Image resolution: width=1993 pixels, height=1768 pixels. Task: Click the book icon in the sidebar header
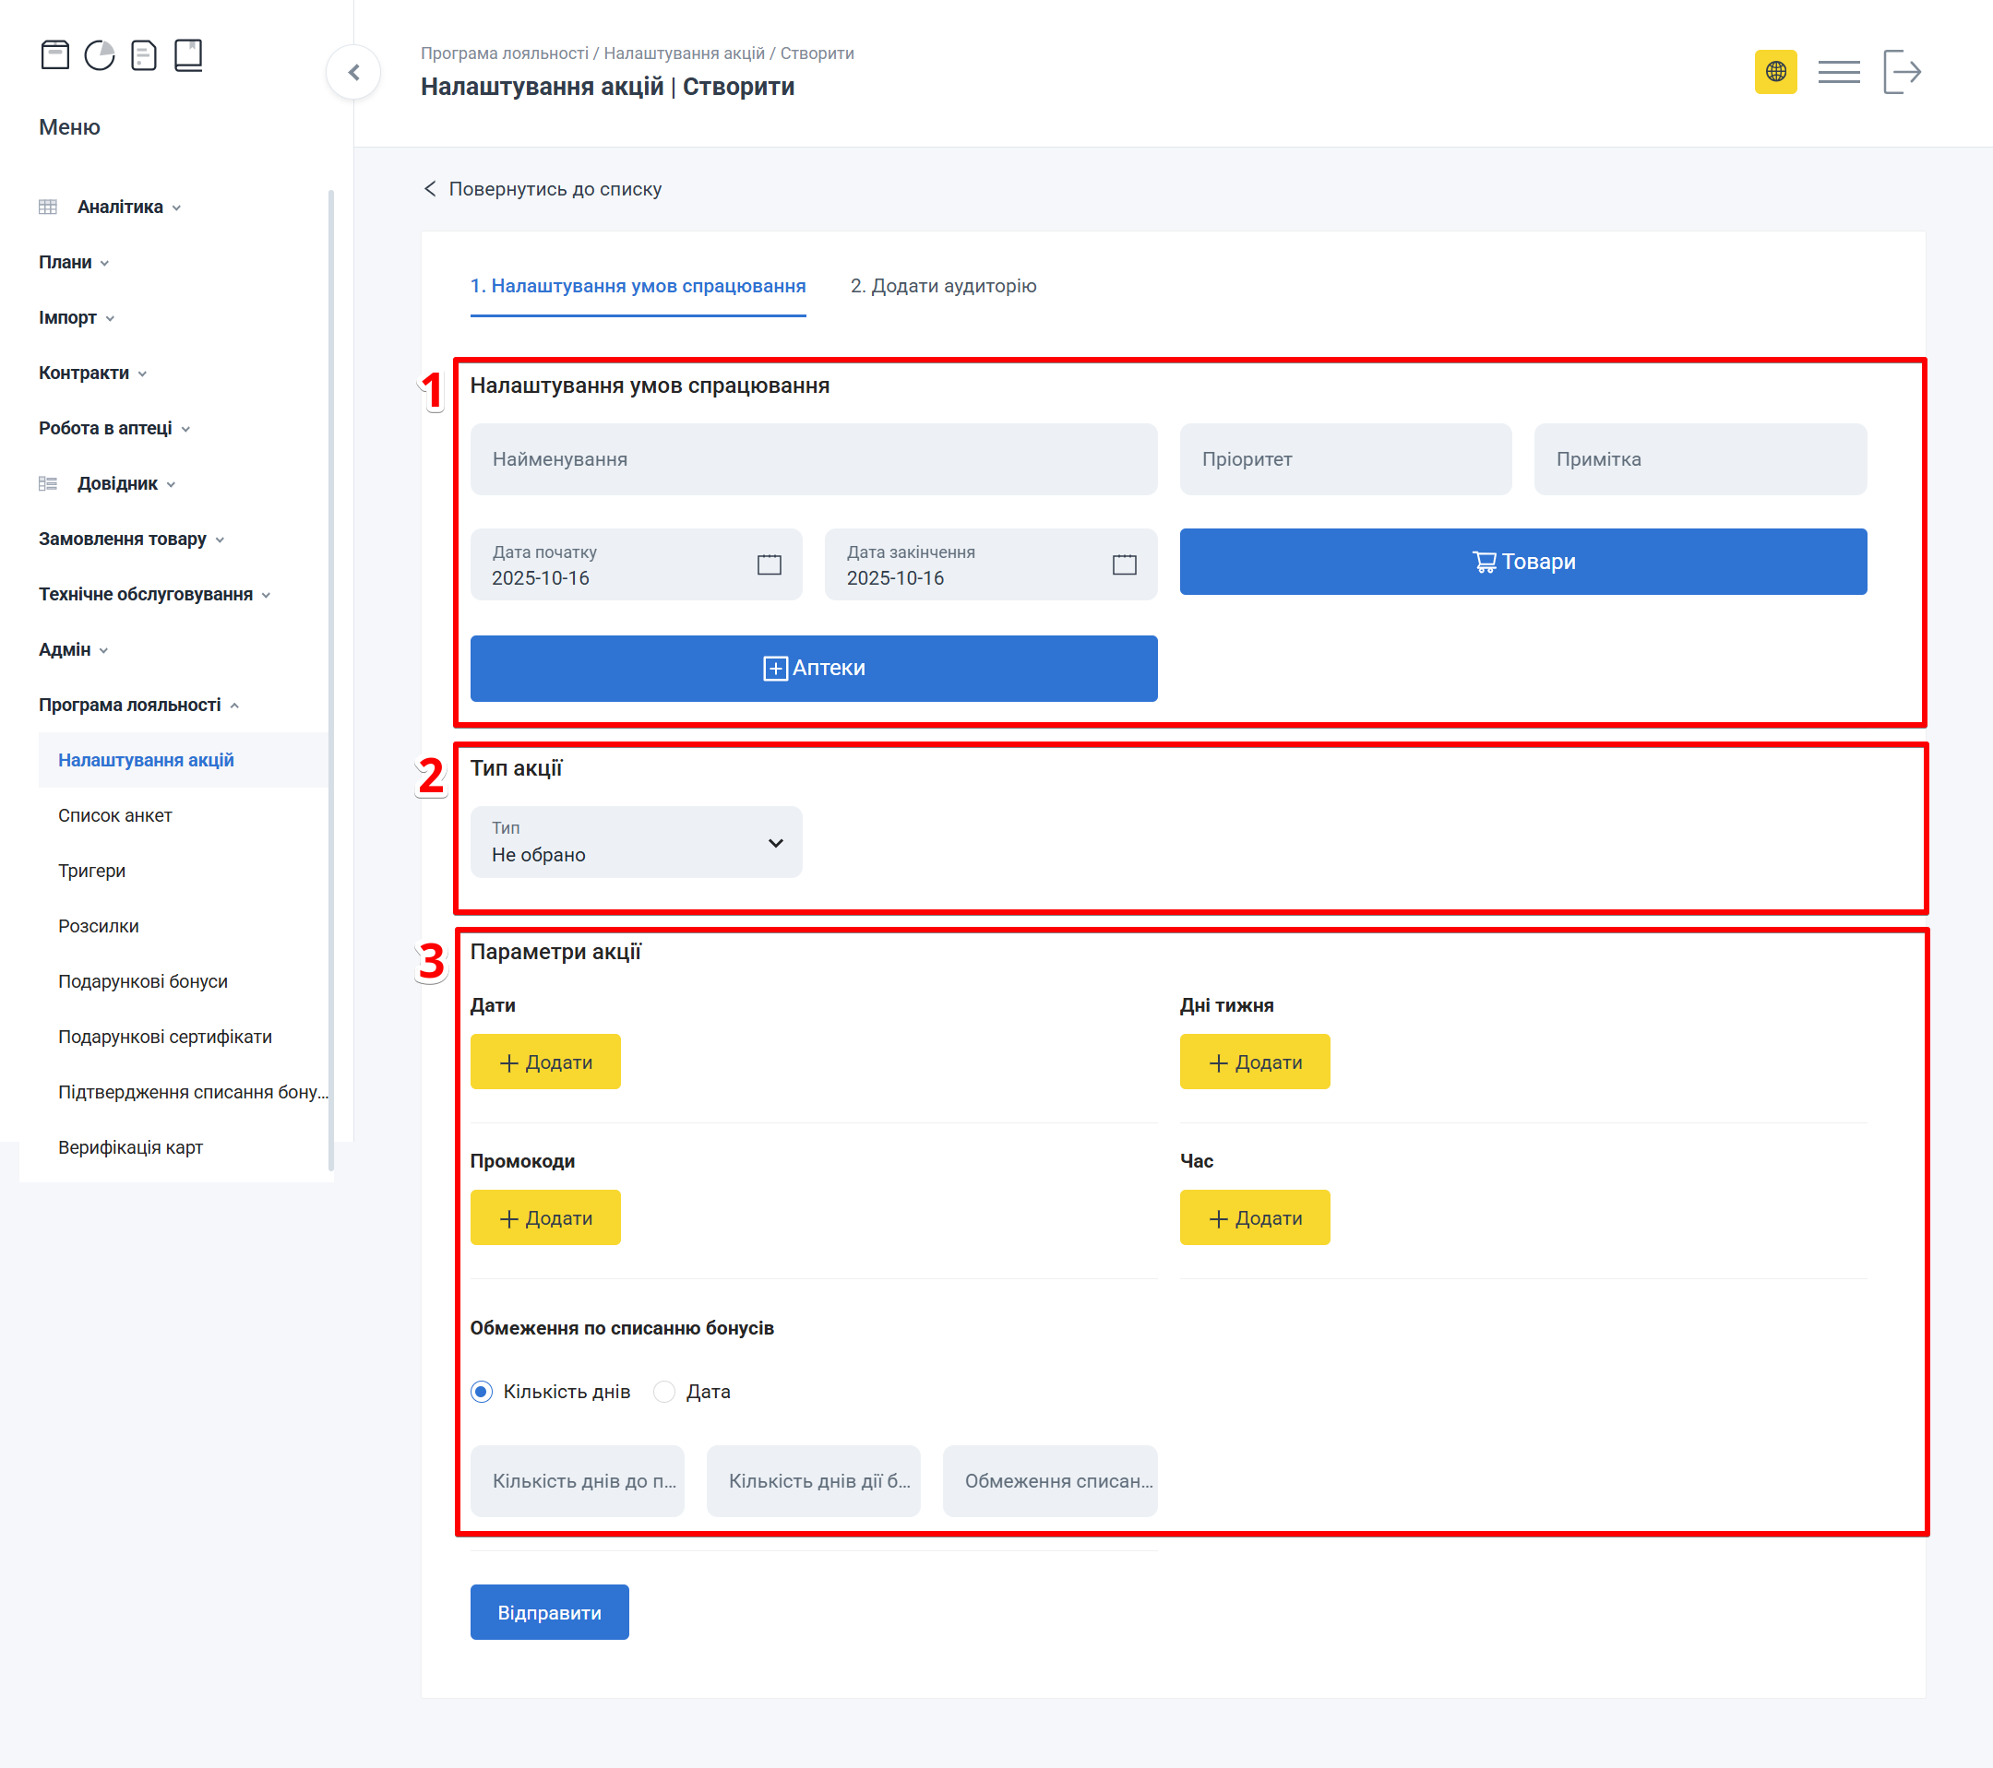point(188,55)
